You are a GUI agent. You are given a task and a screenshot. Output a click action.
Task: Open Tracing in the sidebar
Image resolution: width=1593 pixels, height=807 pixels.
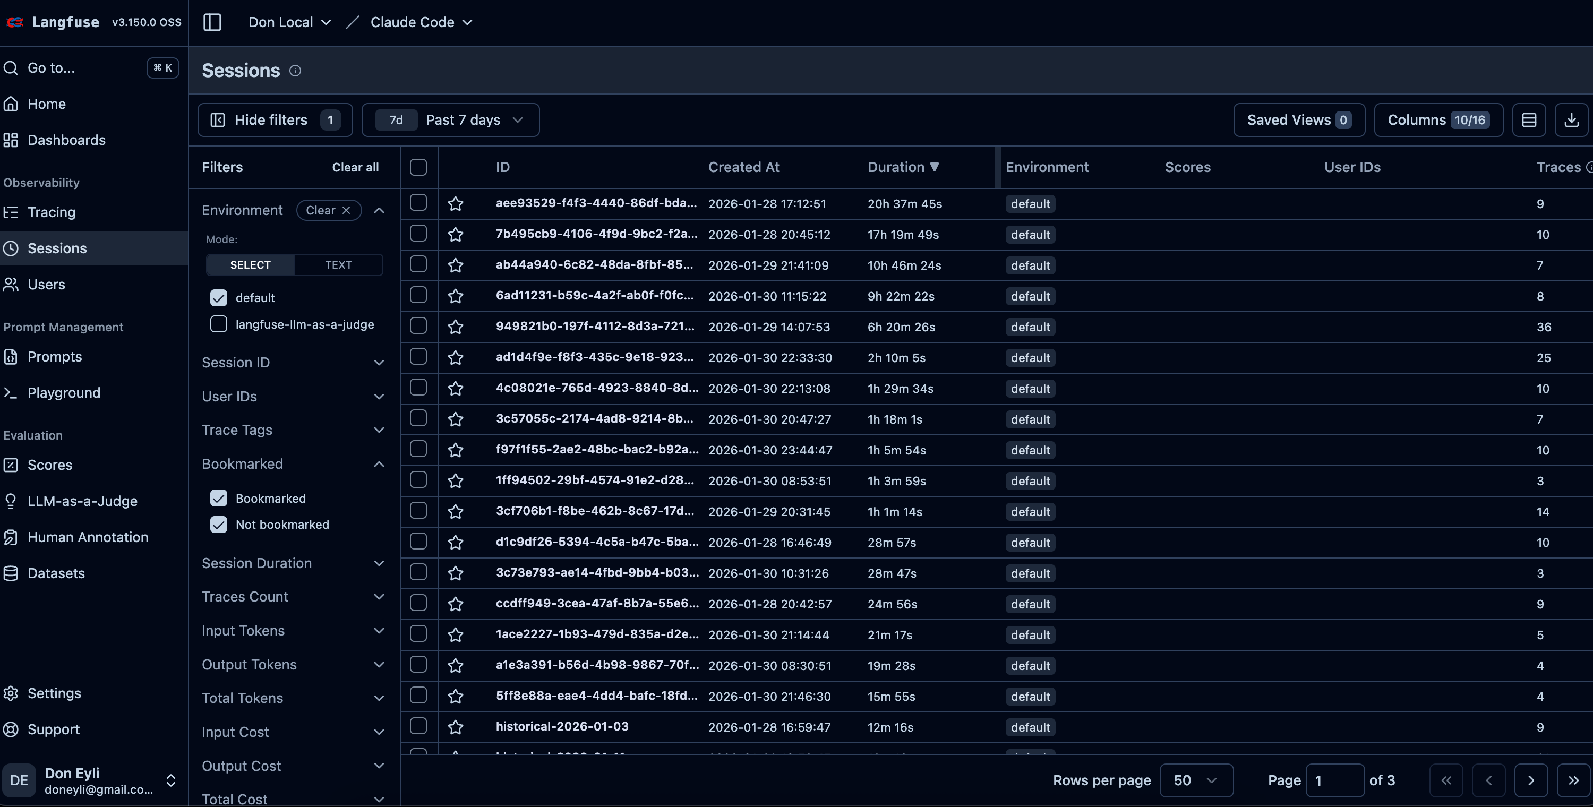[x=52, y=213]
